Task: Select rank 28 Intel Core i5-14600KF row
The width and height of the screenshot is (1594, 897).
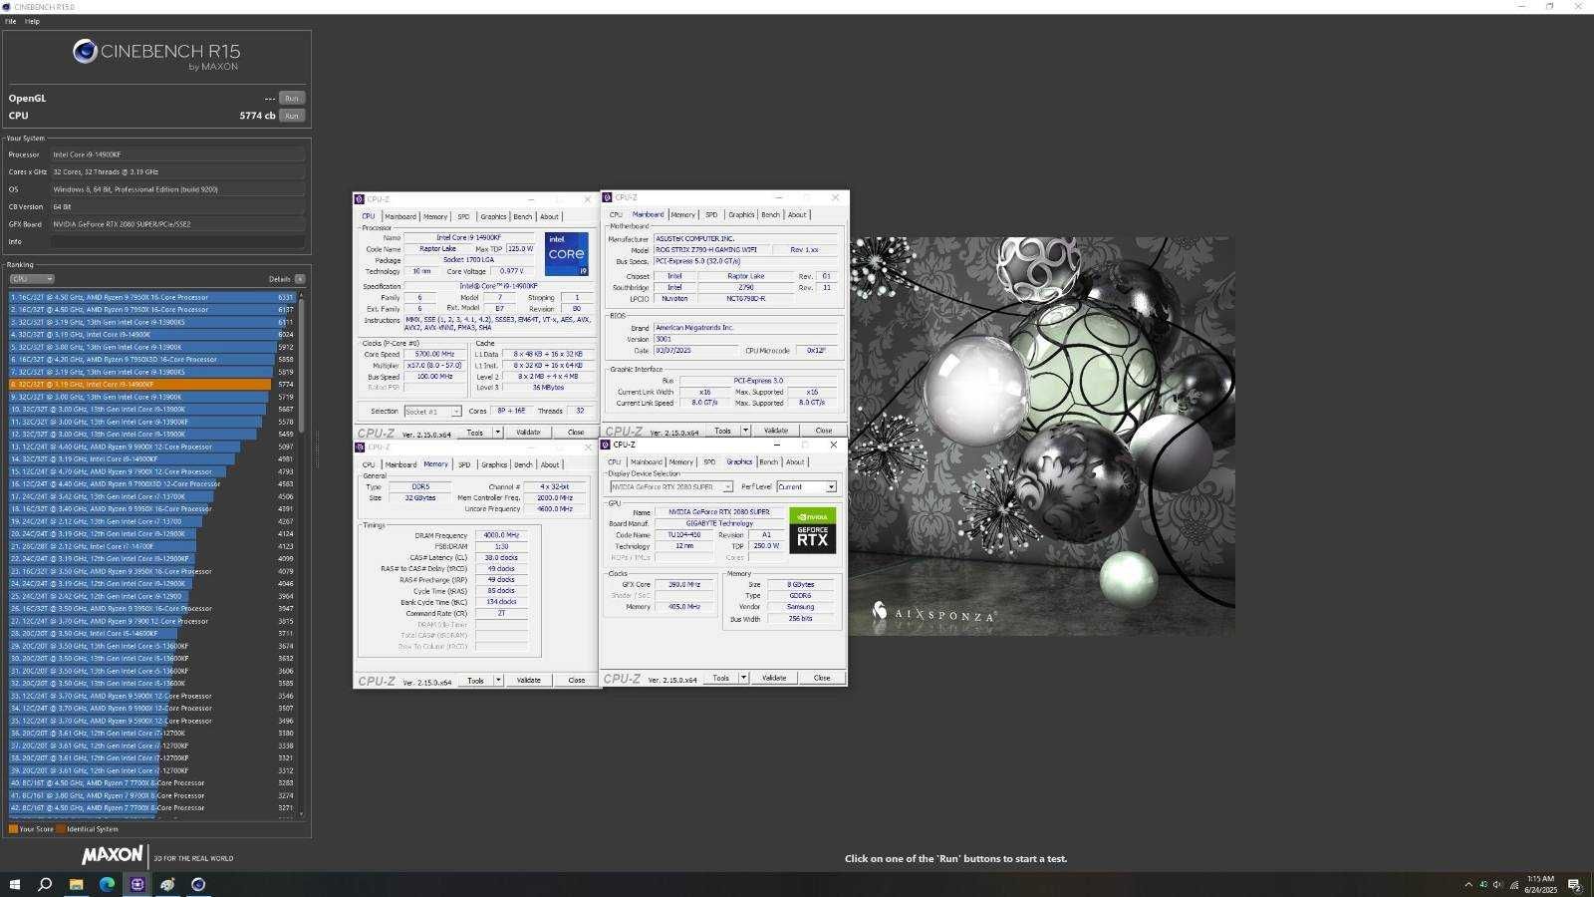Action: coord(152,634)
